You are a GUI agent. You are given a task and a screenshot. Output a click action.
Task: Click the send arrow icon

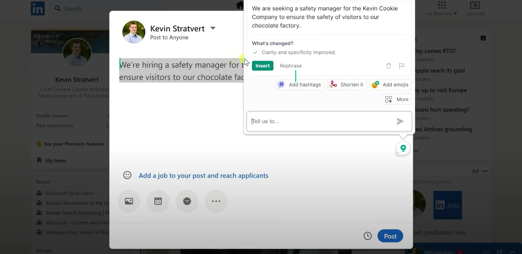point(400,121)
